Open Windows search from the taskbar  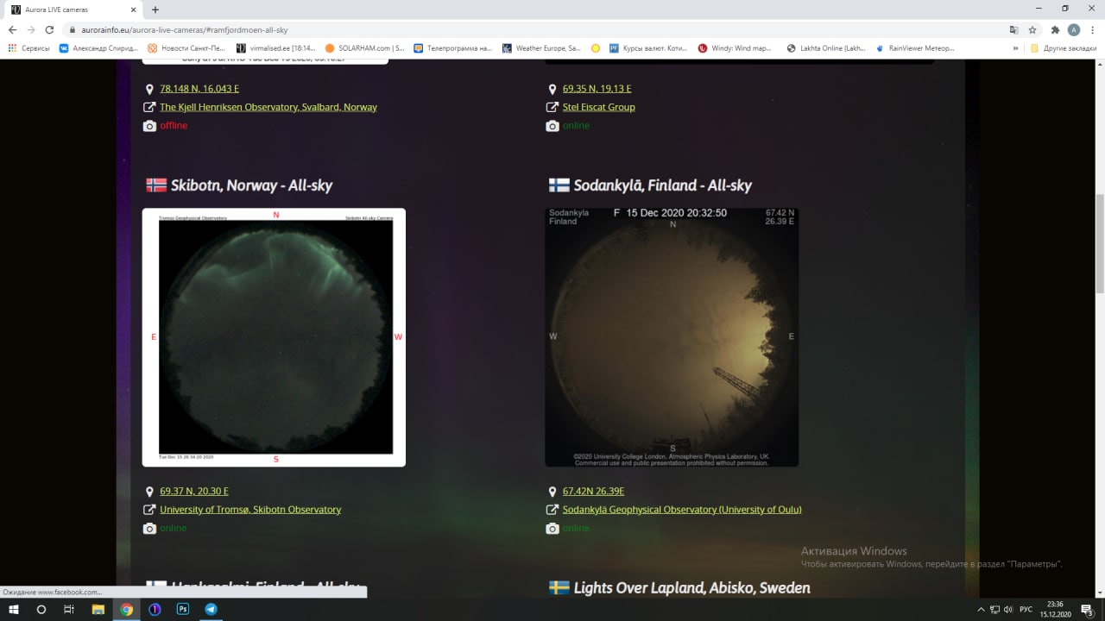pyautogui.click(x=41, y=609)
